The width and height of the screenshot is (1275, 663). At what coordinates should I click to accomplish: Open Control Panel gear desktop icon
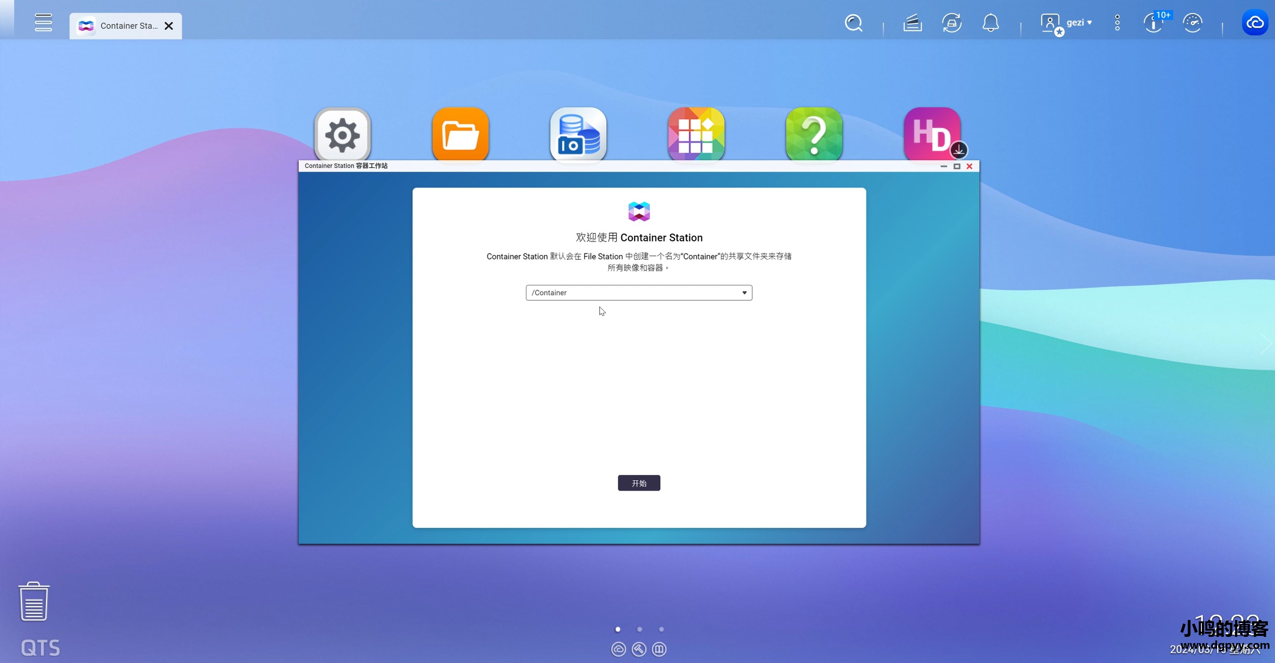342,134
